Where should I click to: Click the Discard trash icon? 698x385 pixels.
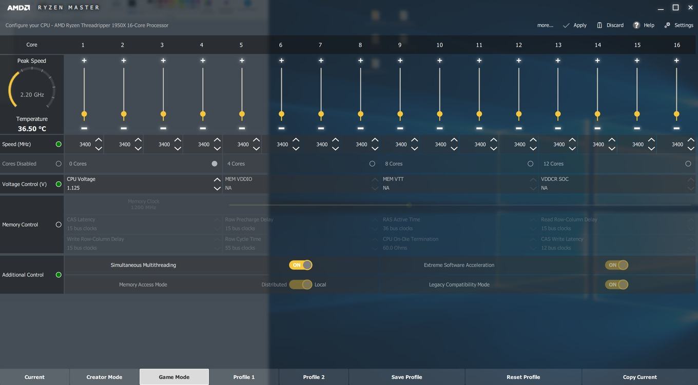click(x=599, y=25)
